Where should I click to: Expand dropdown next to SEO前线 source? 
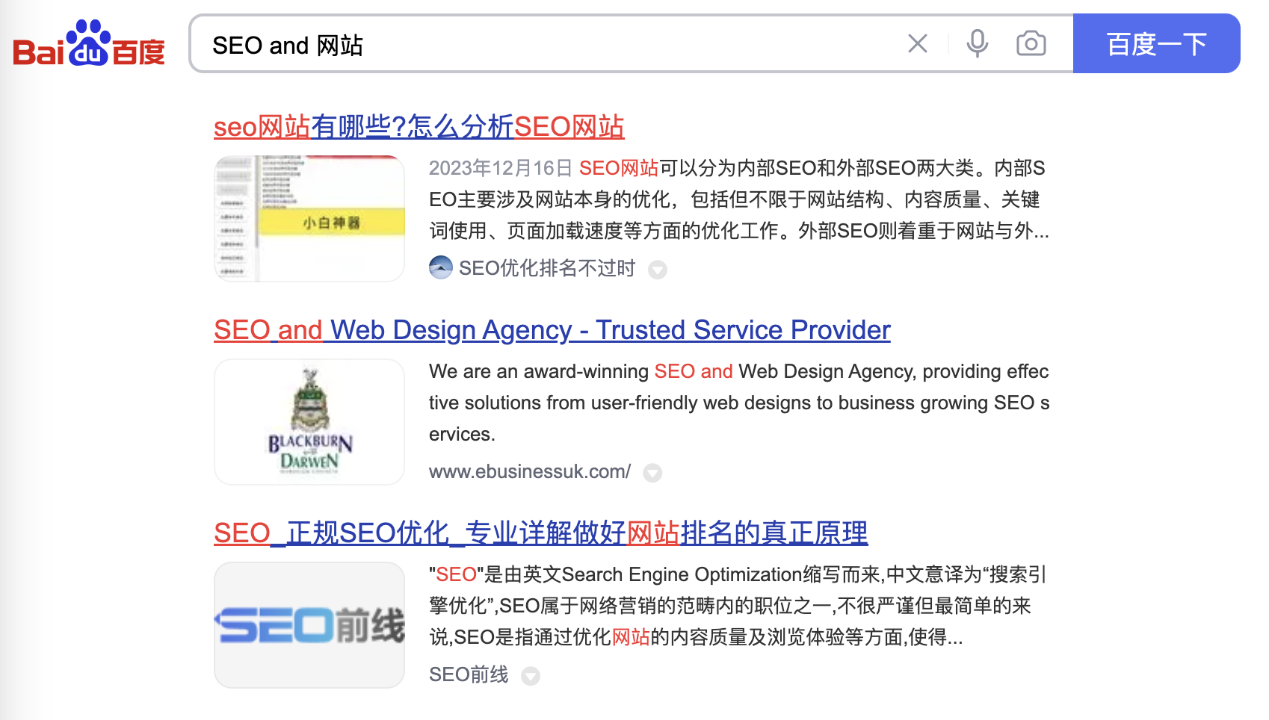pos(531,676)
